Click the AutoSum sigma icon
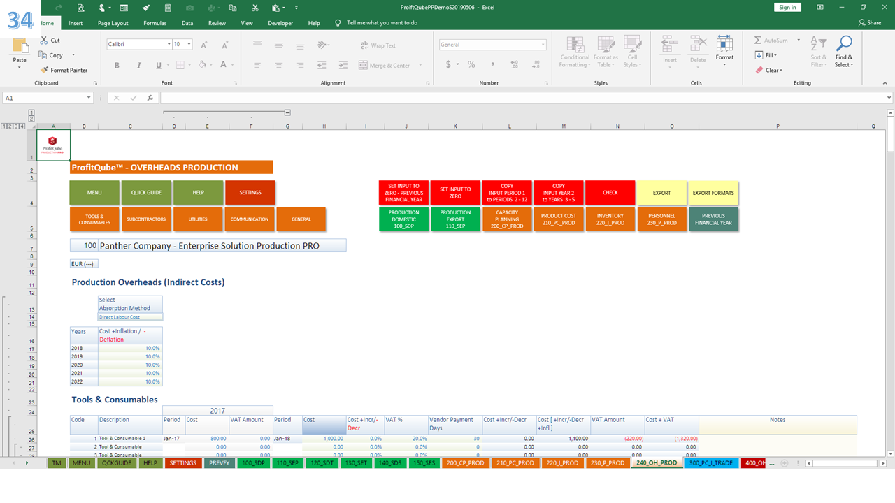The width and height of the screenshot is (895, 503). point(759,41)
